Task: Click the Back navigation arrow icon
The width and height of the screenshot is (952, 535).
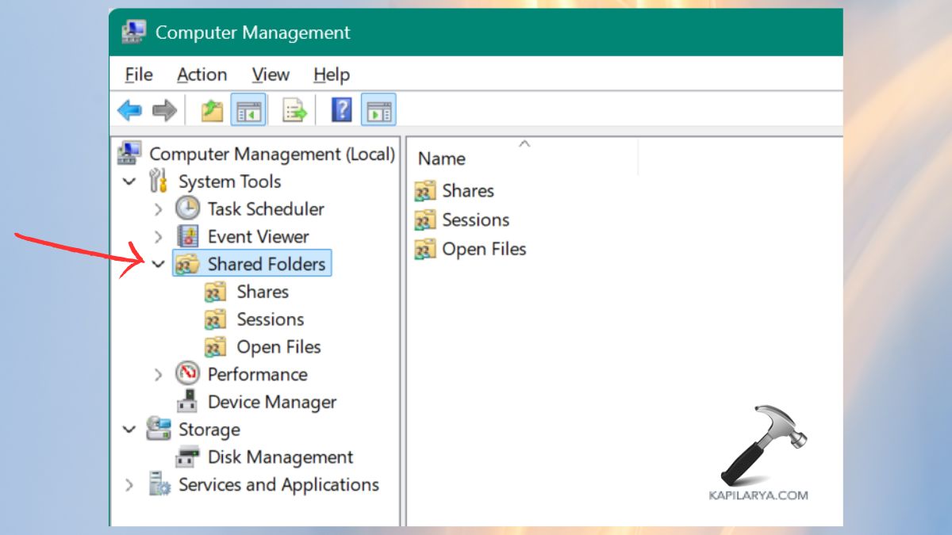Action: [129, 109]
